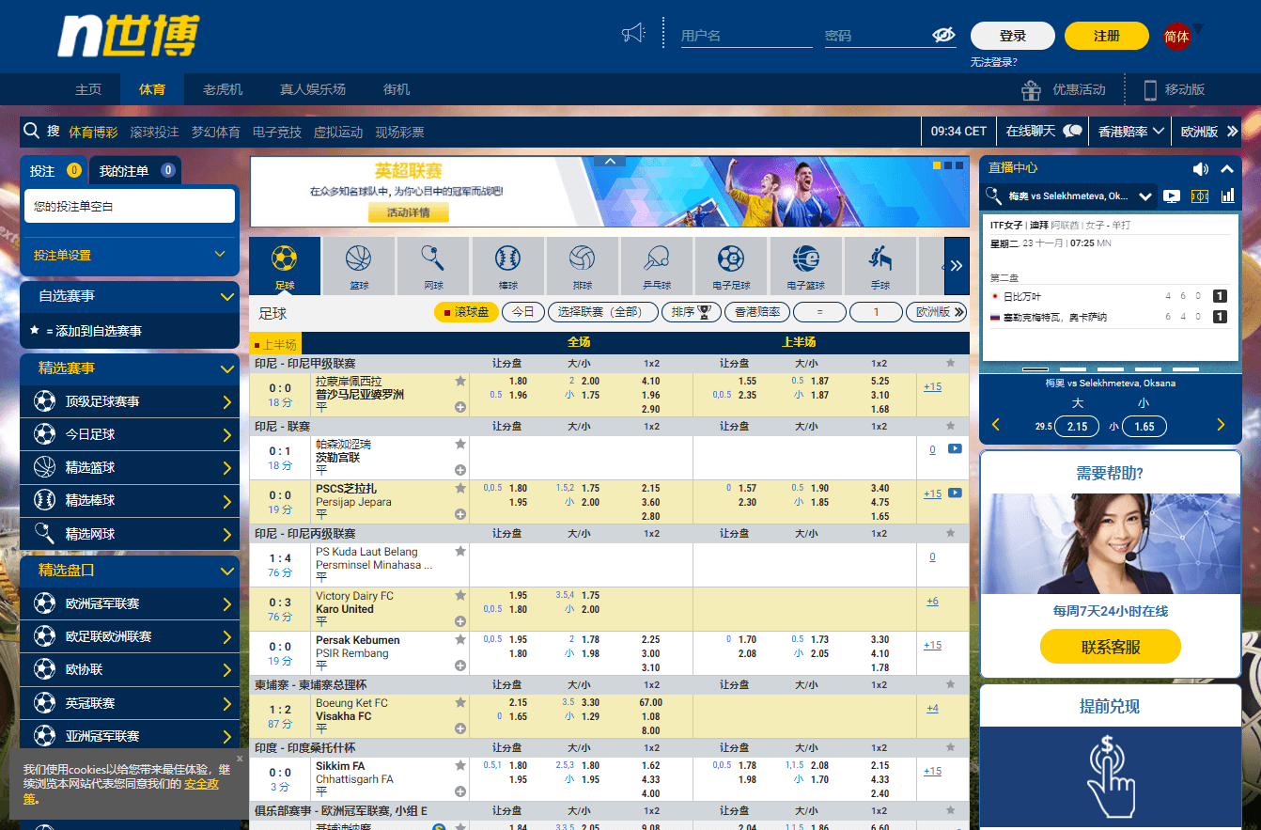Click the first banner carousel indicator dot
This screenshot has height=830, width=1261.
[x=937, y=165]
